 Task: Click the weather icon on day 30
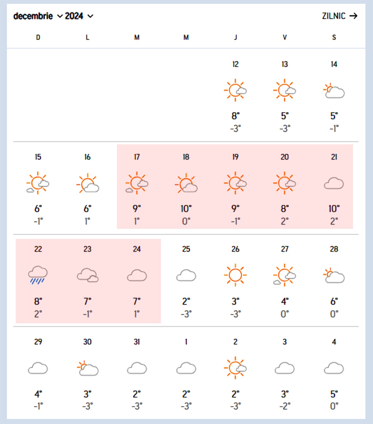(x=87, y=368)
